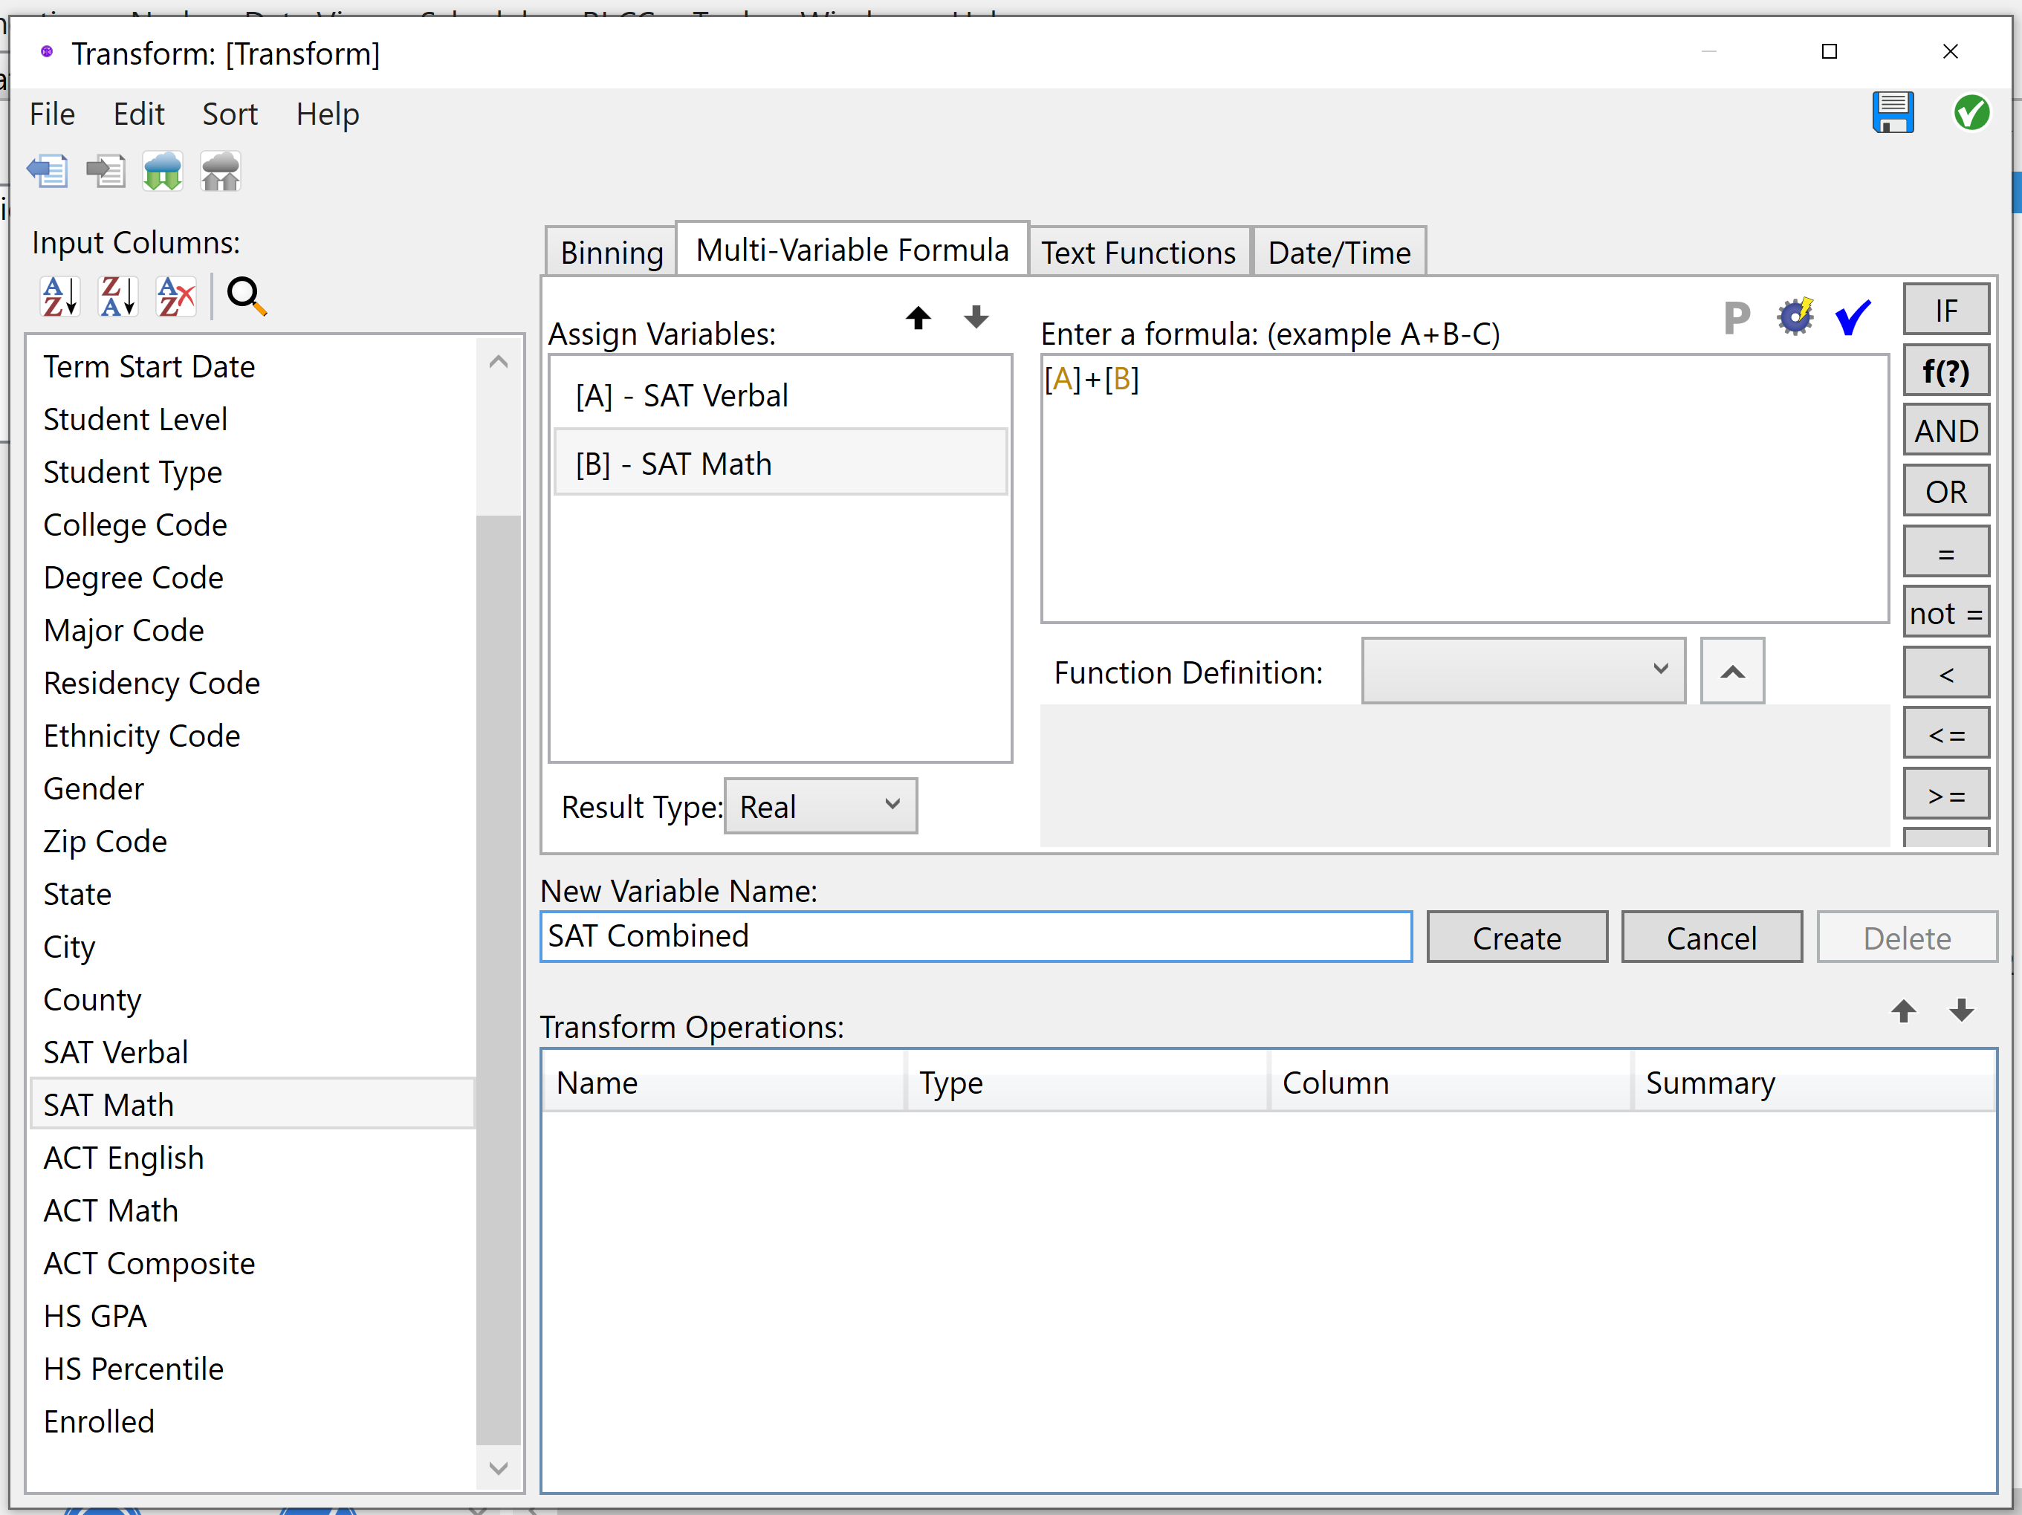Click the gray cloud icon
The height and width of the screenshot is (1515, 2022).
(x=220, y=171)
